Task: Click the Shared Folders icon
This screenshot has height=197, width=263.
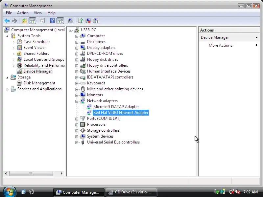Action: click(x=19, y=54)
